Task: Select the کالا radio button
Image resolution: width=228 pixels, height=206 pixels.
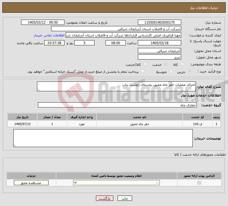Action: click(x=182, y=64)
